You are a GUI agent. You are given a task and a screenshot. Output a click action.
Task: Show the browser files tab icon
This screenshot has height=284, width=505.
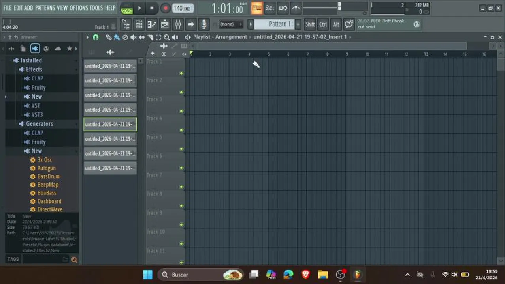pos(23,49)
